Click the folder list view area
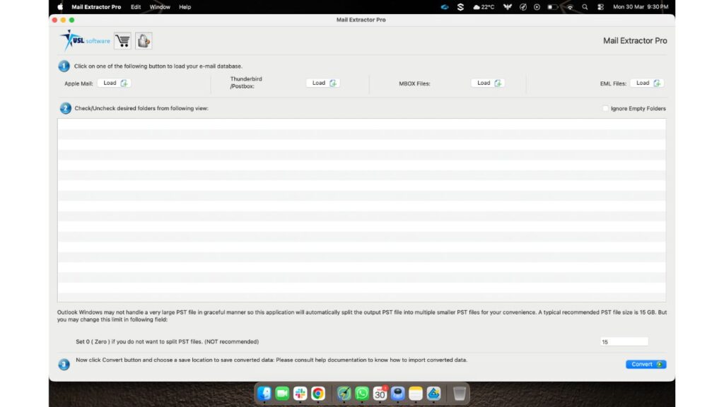This screenshot has height=407, width=724. [x=361, y=210]
